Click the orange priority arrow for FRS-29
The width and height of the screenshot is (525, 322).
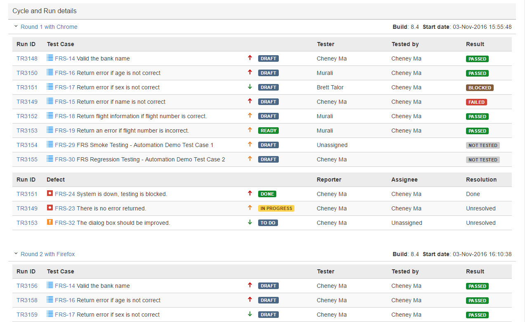(250, 145)
